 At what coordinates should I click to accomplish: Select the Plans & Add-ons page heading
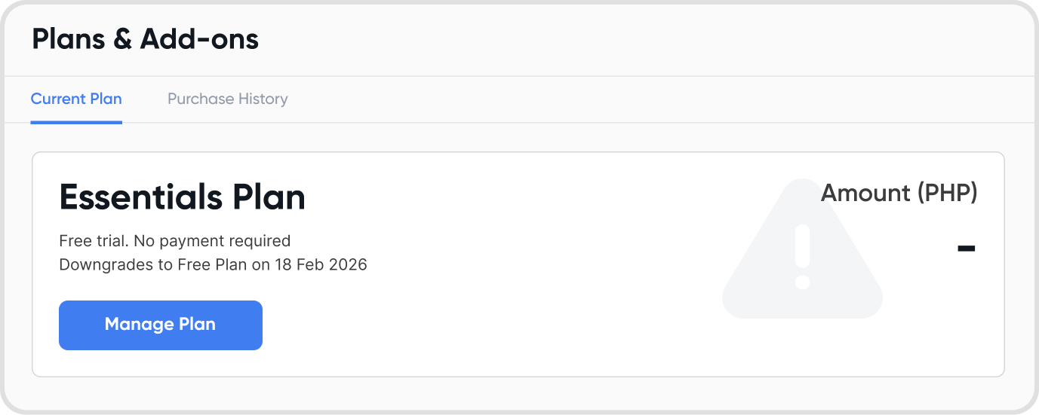tap(145, 39)
